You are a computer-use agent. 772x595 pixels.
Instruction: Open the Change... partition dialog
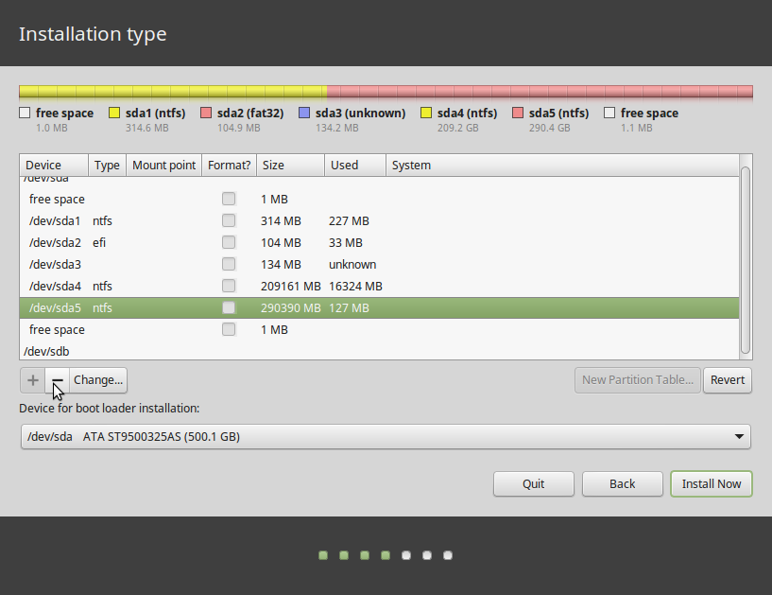pyautogui.click(x=98, y=380)
